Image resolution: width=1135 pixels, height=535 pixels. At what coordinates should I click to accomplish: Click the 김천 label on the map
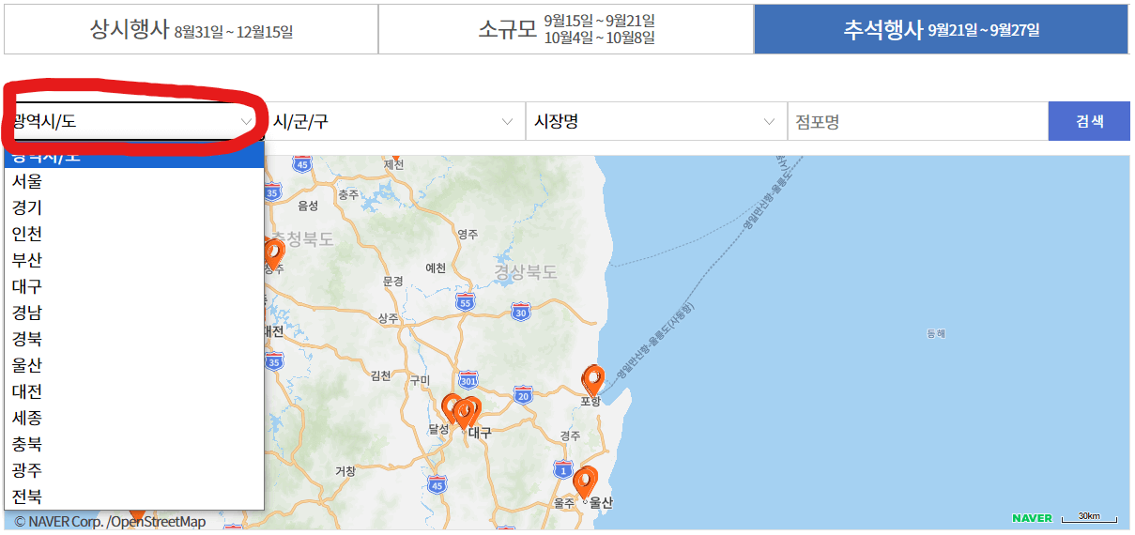pyautogui.click(x=381, y=375)
